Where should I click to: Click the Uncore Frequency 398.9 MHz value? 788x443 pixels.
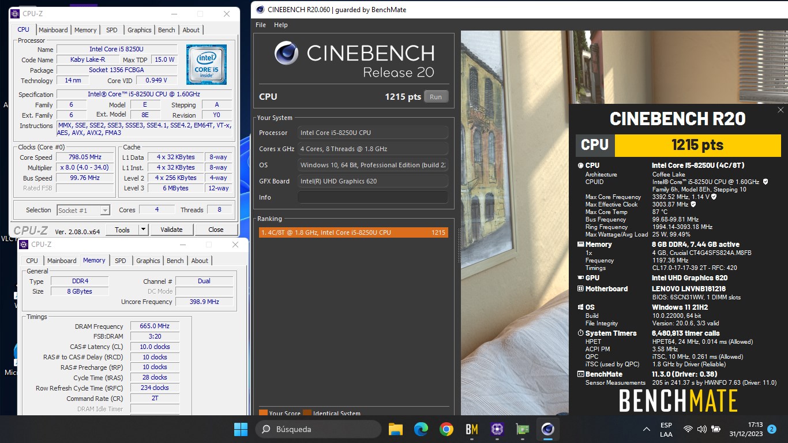[x=204, y=302]
